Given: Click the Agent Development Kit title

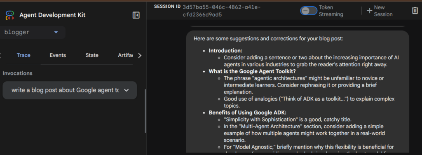Looking at the screenshot, I should [x=52, y=15].
